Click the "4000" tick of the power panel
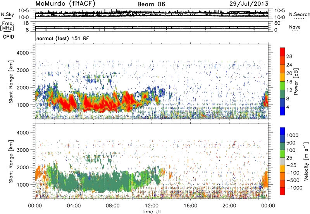The height and width of the screenshot is (214, 310). [22, 53]
